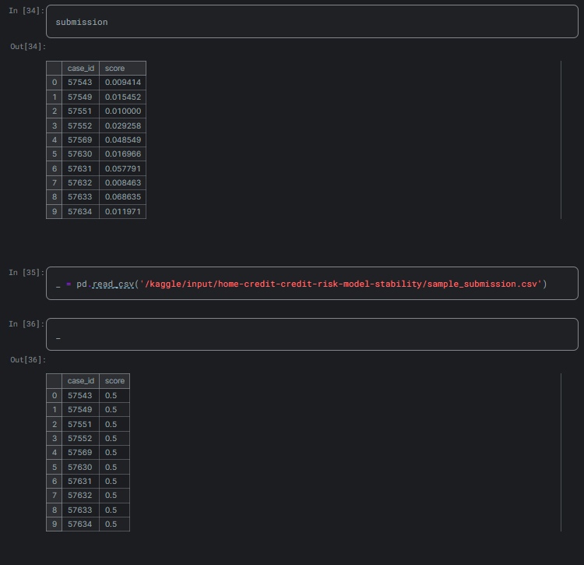This screenshot has width=584, height=565.
Task: Select the score value 0.068635
Action: tap(123, 197)
